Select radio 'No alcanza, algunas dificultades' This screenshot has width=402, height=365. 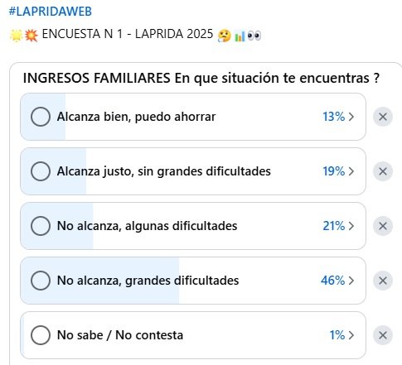coord(41,226)
